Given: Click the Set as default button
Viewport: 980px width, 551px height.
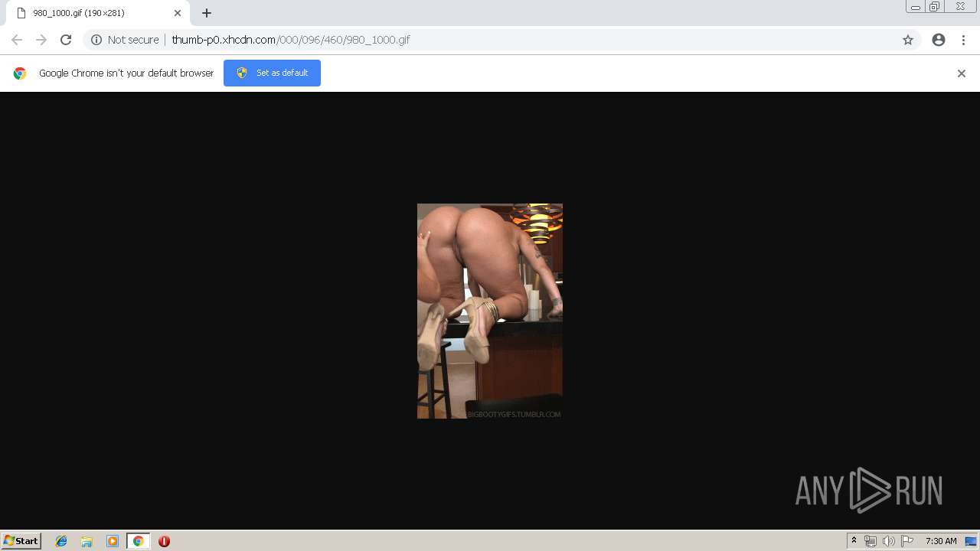Looking at the screenshot, I should pyautogui.click(x=272, y=73).
